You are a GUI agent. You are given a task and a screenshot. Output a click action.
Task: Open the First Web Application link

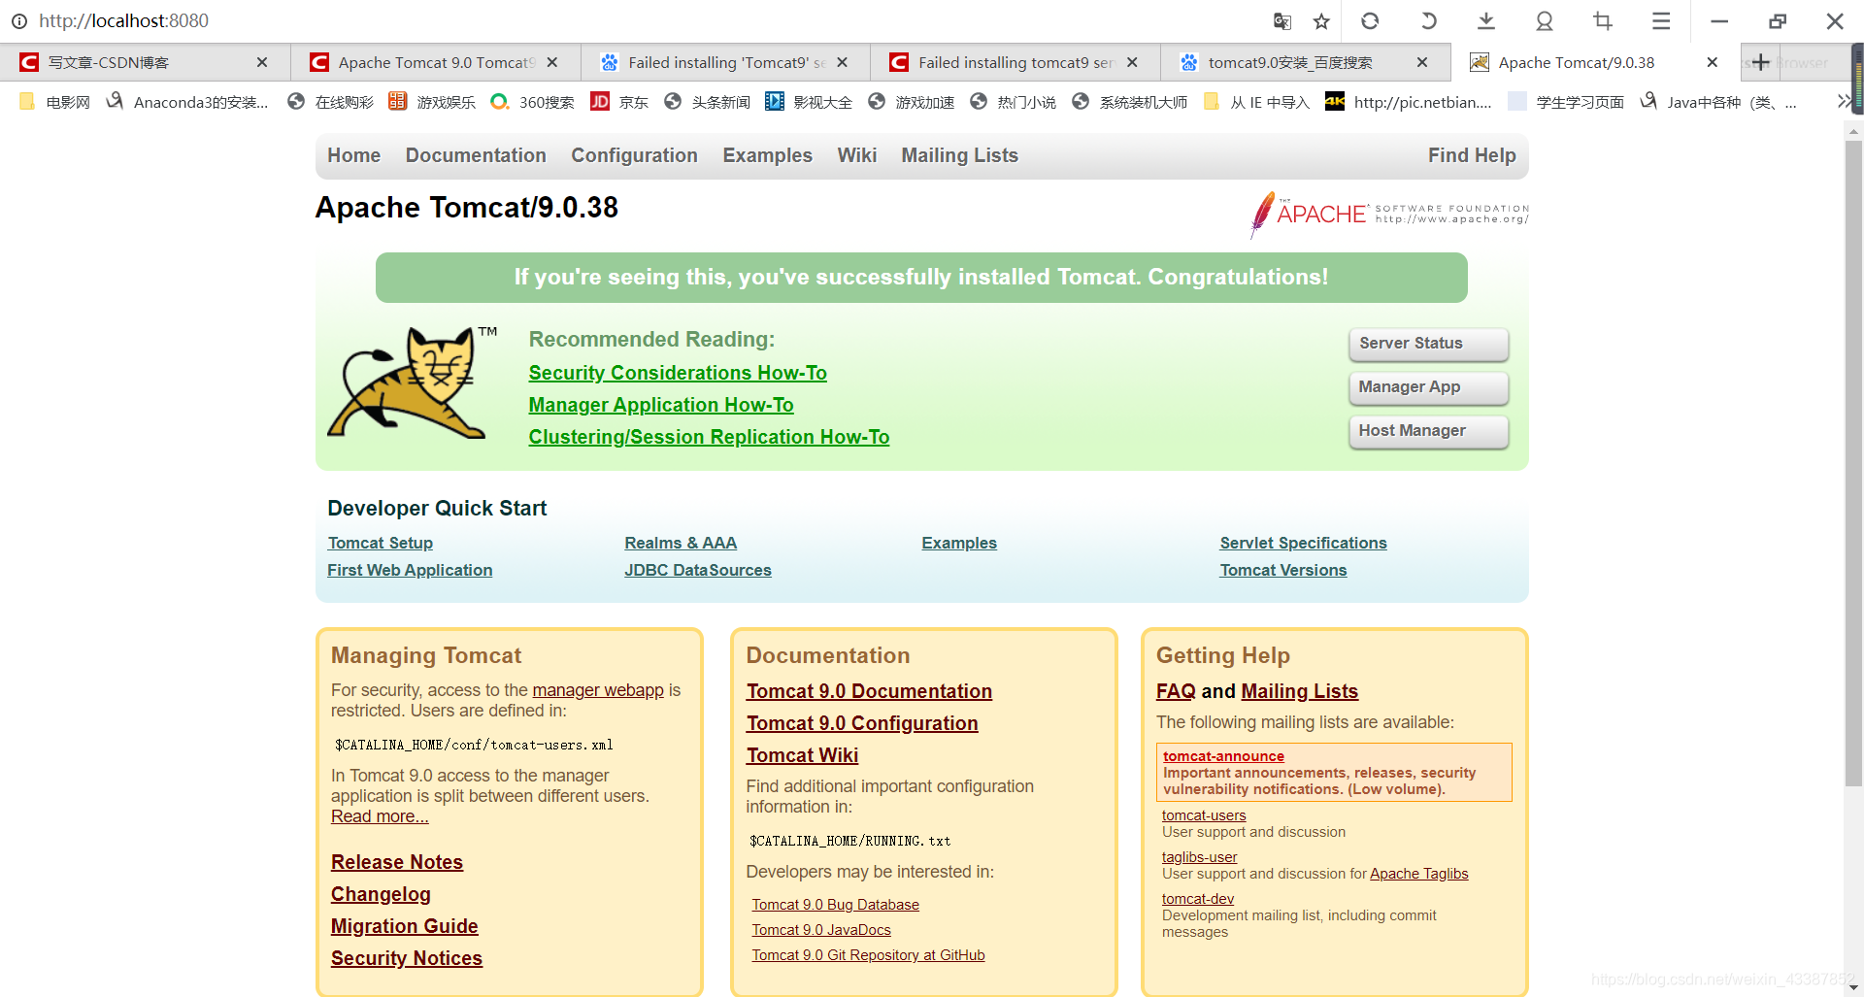coord(410,570)
